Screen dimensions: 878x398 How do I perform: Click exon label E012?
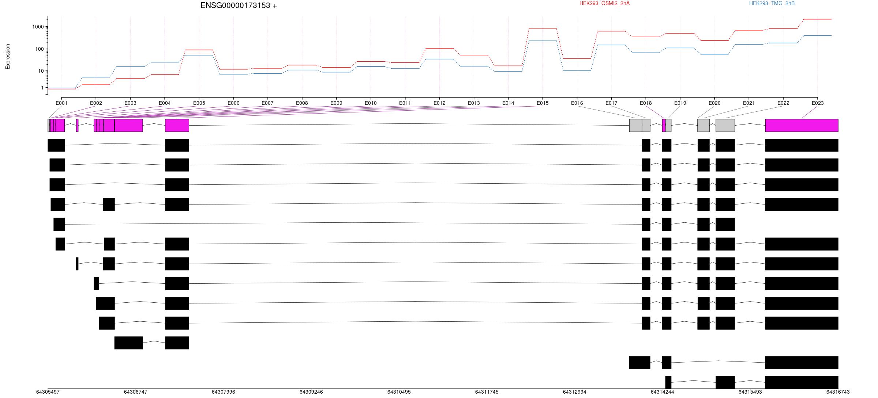(439, 103)
